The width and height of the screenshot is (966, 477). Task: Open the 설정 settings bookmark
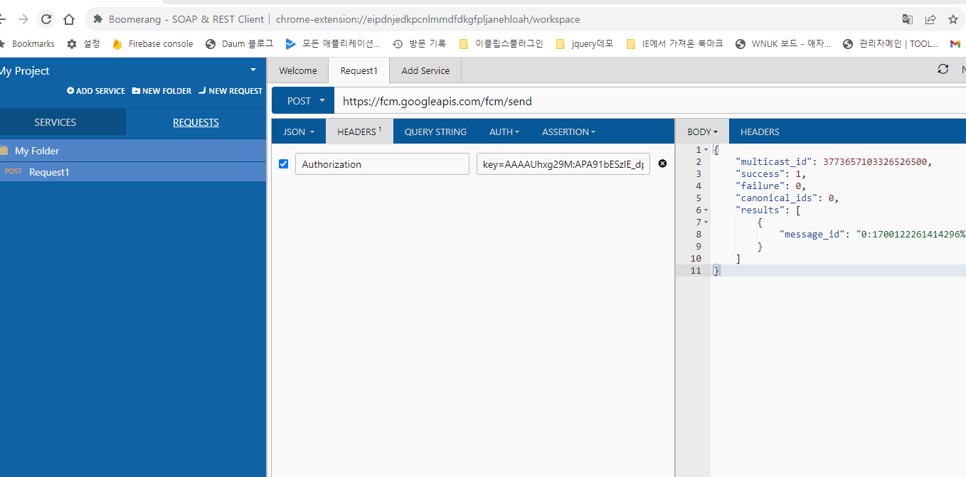[83, 43]
